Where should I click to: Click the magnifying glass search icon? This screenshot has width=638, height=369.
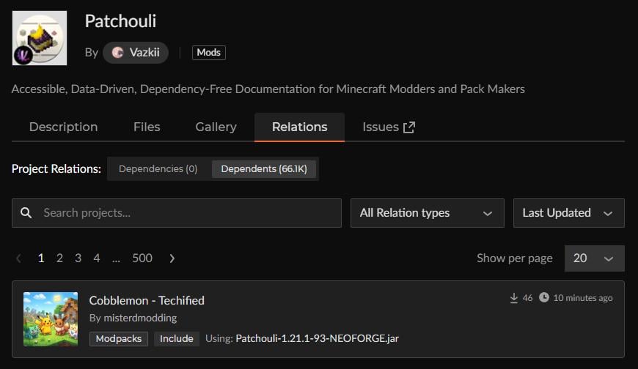pyautogui.click(x=26, y=213)
